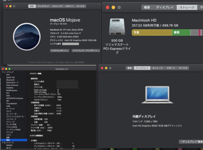
Task: Click the ソフトウェア・アップデート... button
Action: (x=86, y=51)
